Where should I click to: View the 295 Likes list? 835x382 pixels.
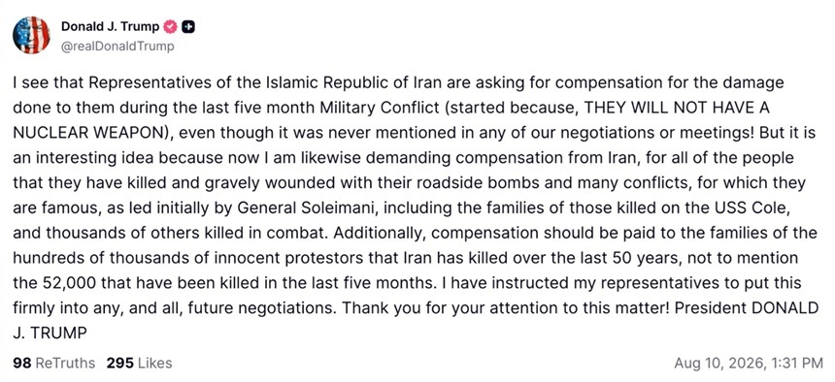(x=139, y=364)
